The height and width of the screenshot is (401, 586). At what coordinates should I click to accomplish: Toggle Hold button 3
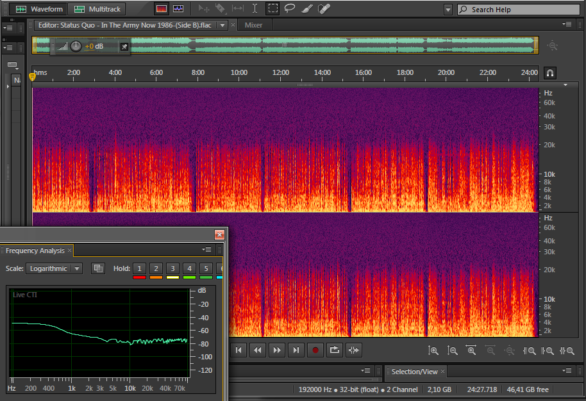pyautogui.click(x=172, y=268)
